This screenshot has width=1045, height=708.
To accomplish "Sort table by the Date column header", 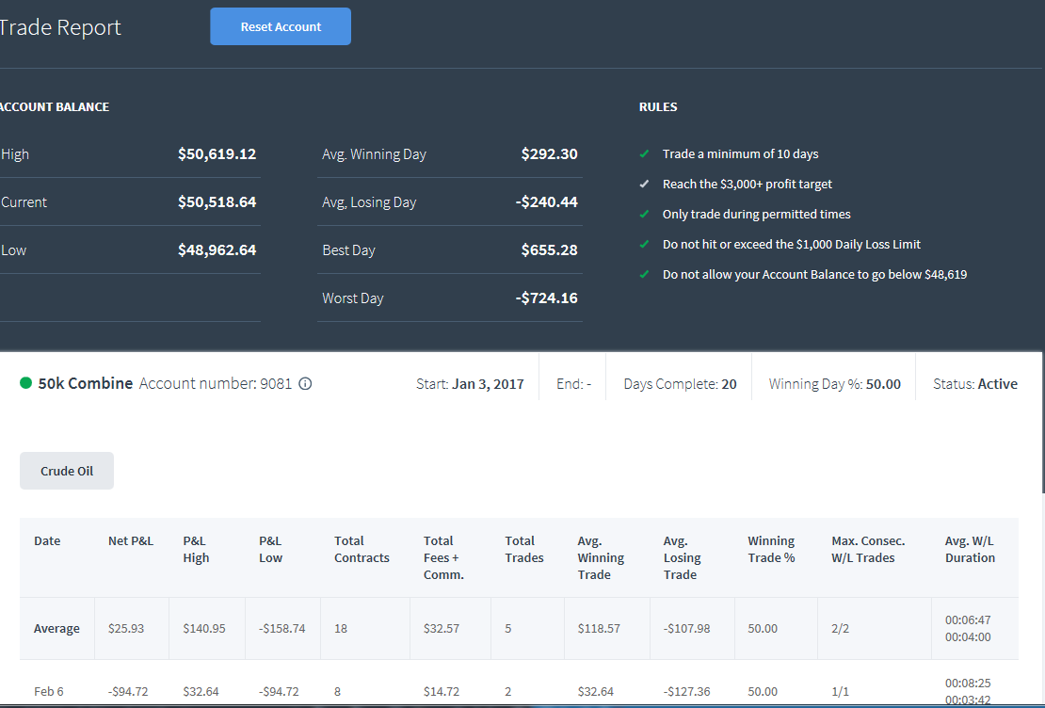I will tap(47, 540).
